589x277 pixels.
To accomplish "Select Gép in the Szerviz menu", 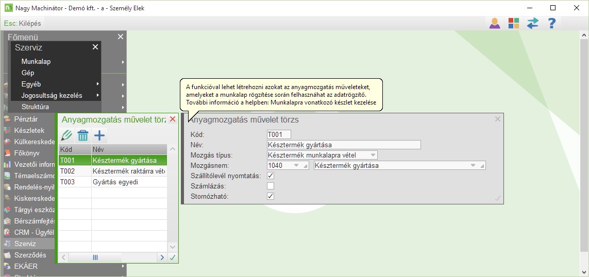I will [28, 73].
